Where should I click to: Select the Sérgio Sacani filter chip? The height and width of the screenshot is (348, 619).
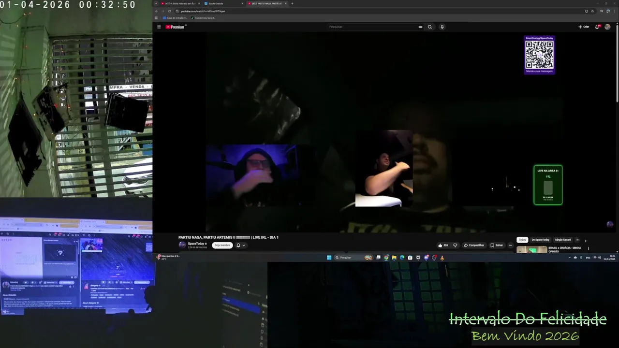pos(563,240)
